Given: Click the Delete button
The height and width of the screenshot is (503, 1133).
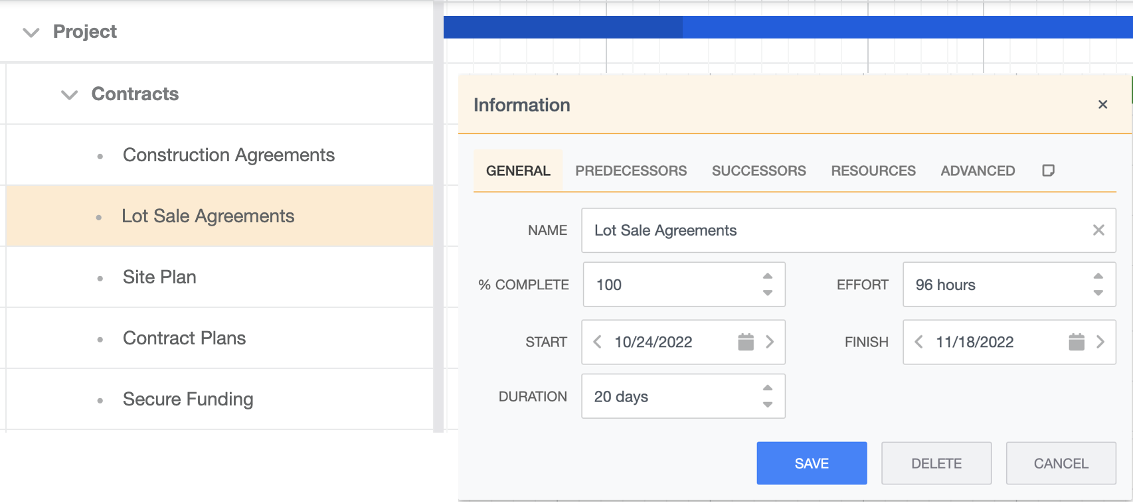Looking at the screenshot, I should point(936,463).
